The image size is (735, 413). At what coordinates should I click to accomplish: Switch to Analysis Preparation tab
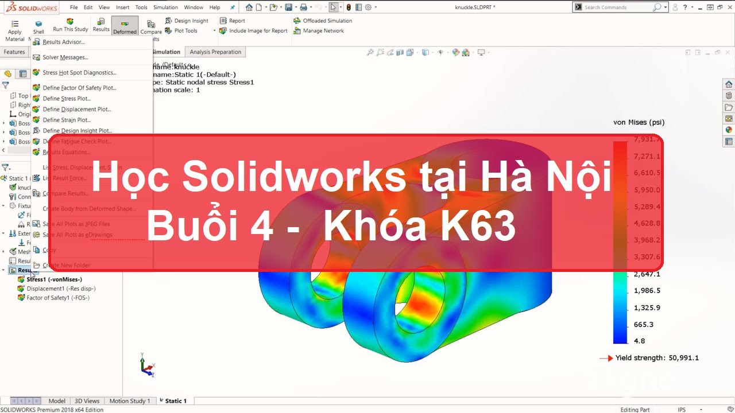point(215,52)
